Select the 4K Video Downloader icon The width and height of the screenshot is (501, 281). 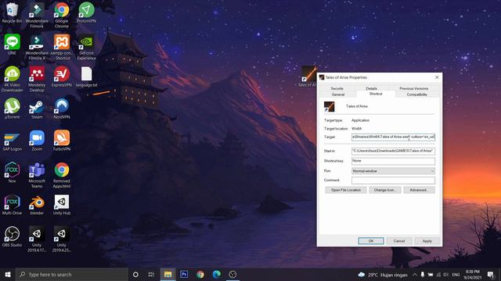pyautogui.click(x=13, y=79)
